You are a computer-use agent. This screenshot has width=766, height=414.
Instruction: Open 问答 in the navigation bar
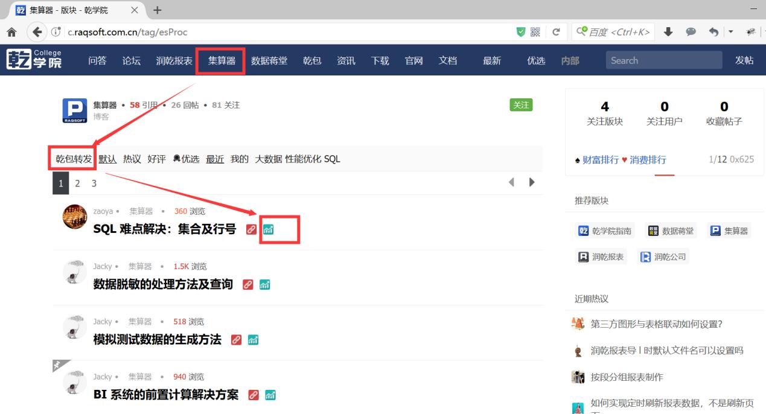click(97, 60)
